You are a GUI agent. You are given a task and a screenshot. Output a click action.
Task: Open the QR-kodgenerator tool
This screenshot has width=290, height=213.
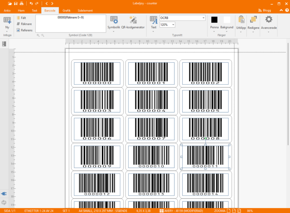[133, 20]
